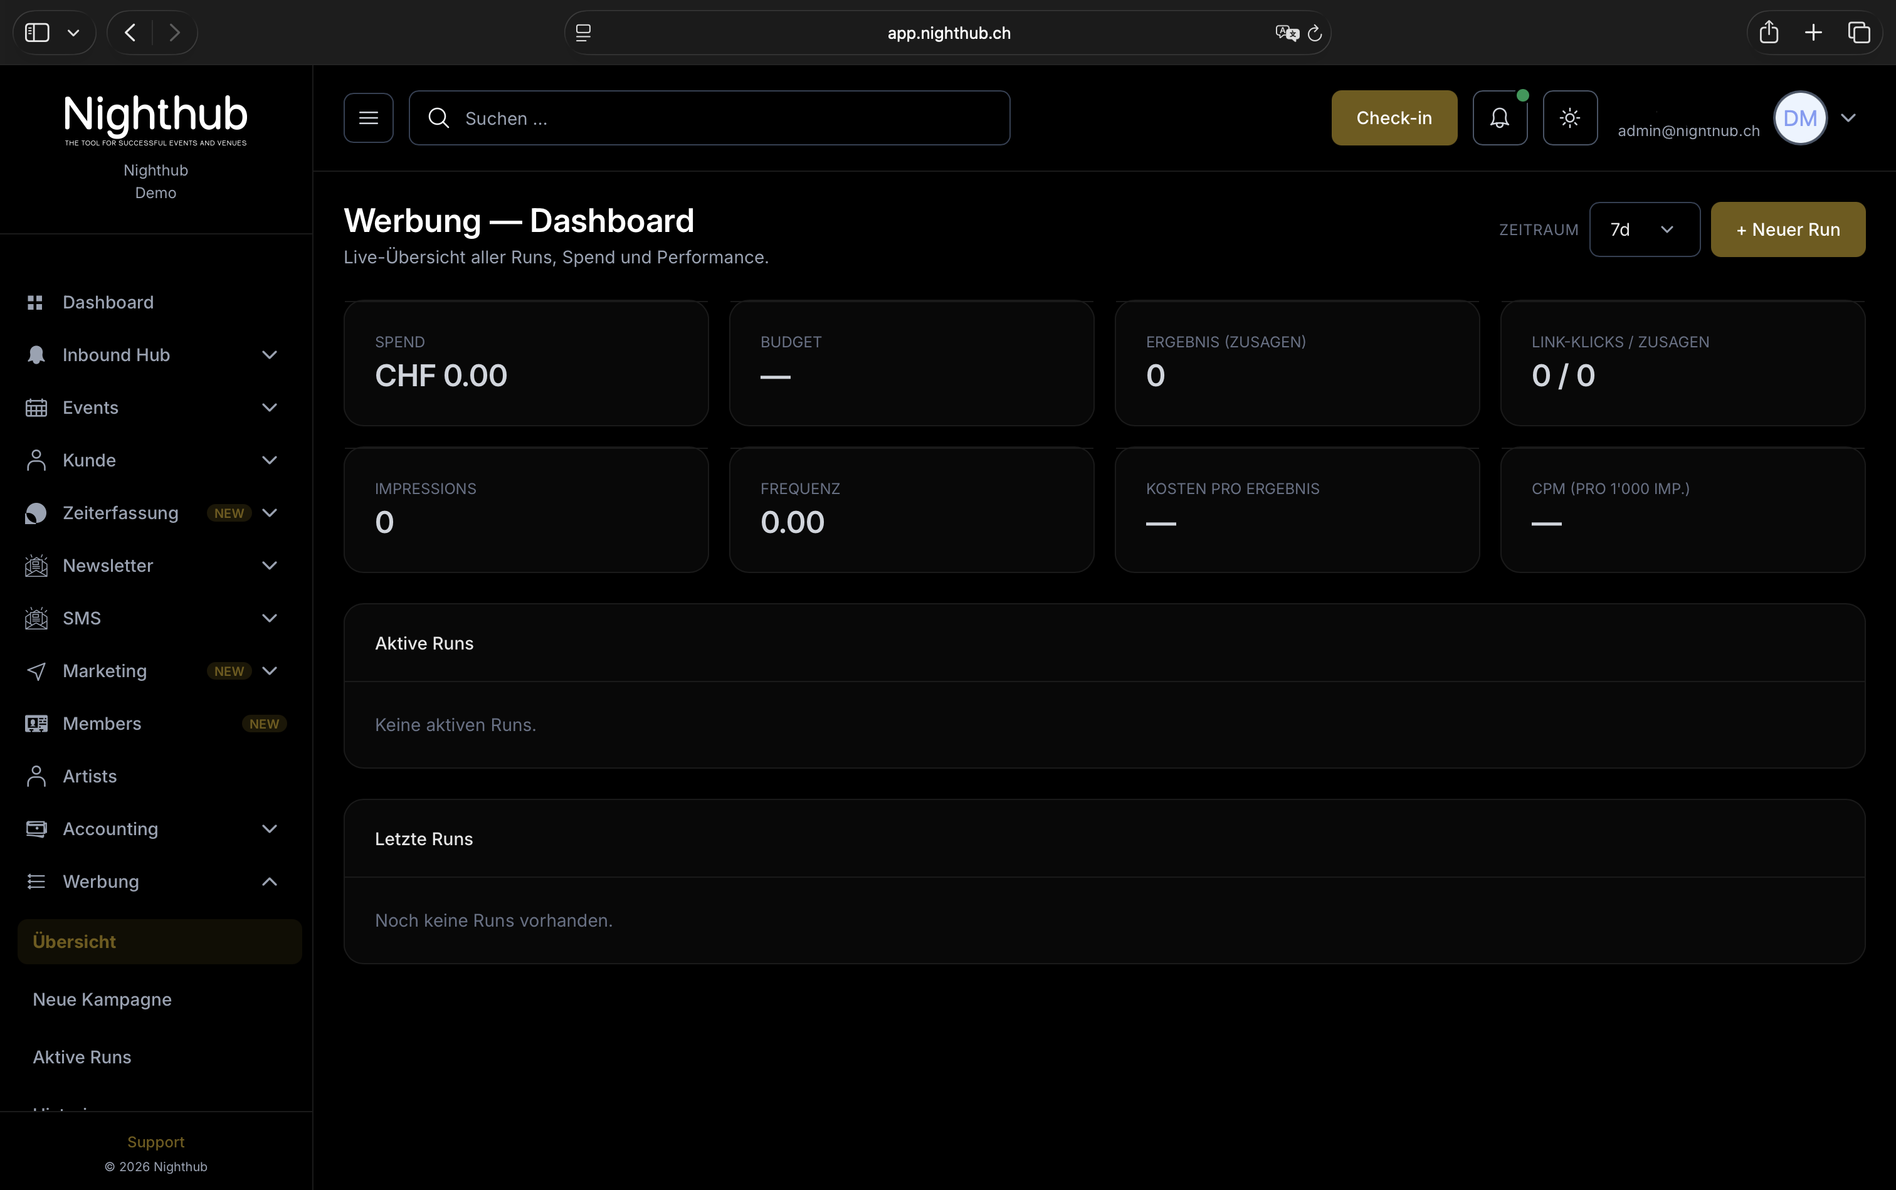Click the Members ID card icon
The width and height of the screenshot is (1896, 1190).
[x=36, y=724]
